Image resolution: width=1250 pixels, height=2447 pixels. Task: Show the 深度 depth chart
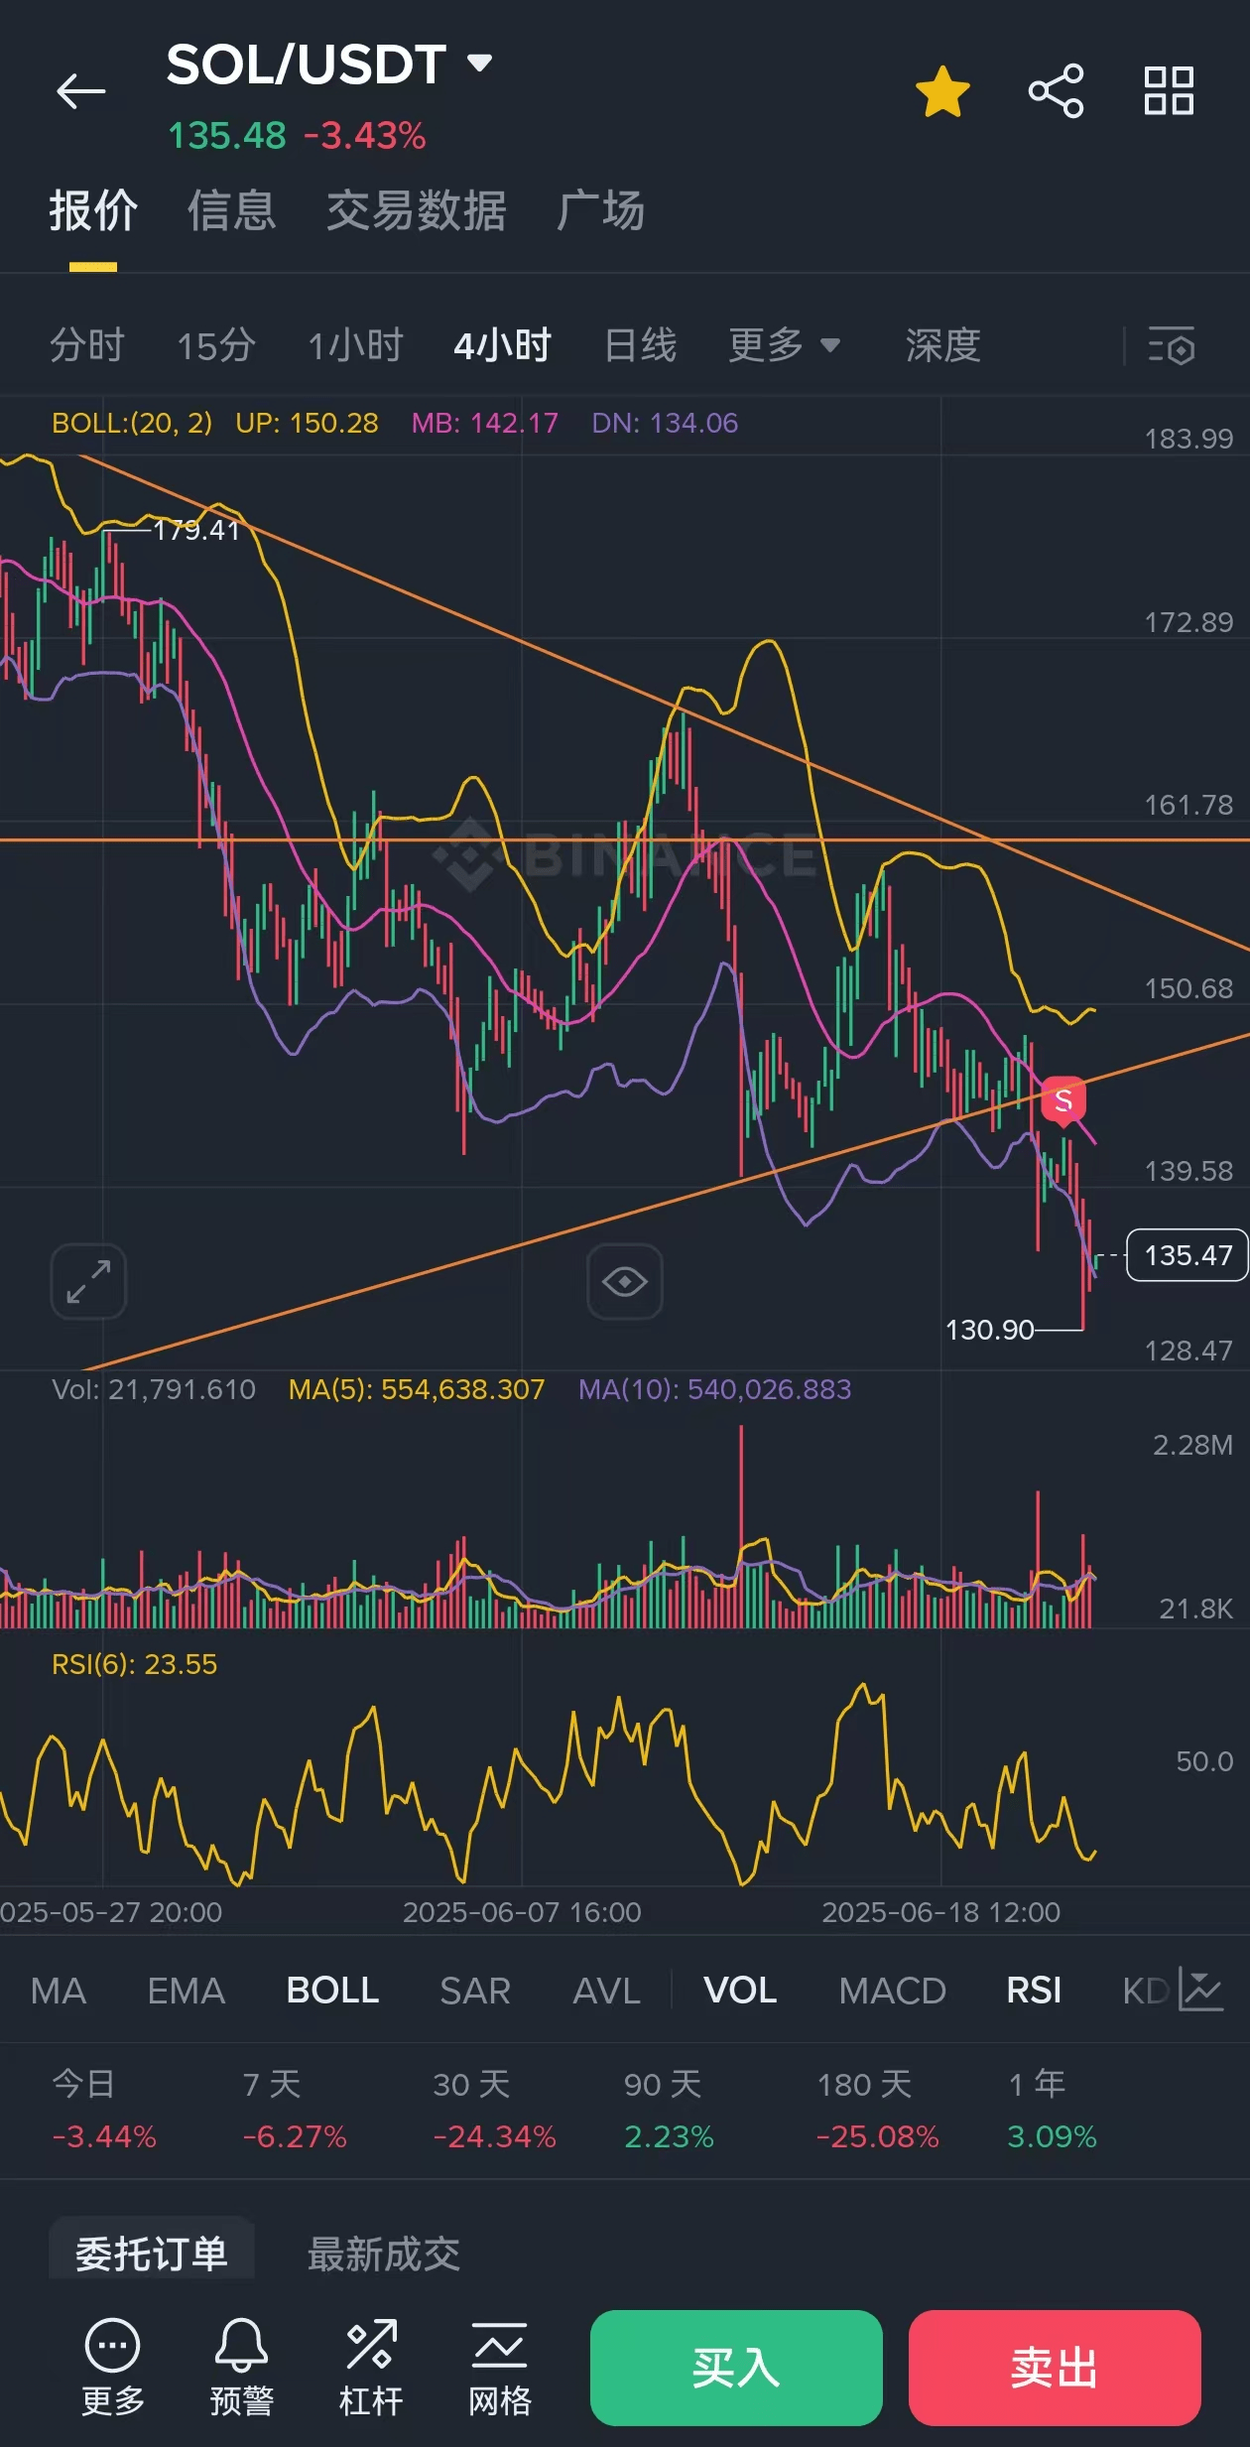click(x=942, y=345)
